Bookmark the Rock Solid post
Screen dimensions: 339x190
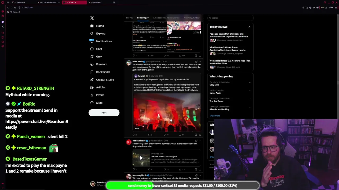[196, 135]
